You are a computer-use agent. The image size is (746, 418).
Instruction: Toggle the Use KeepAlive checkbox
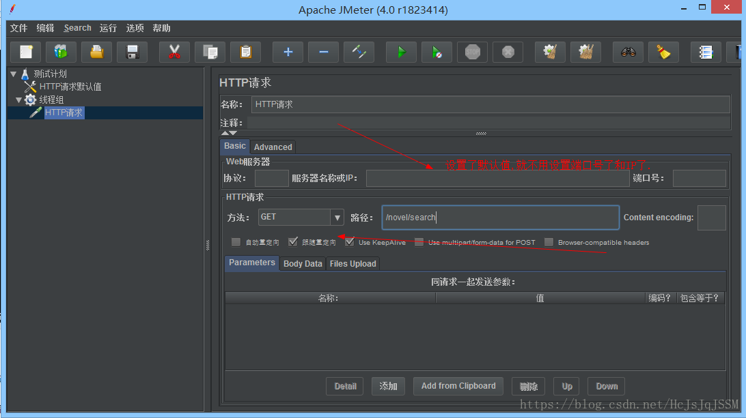click(350, 242)
